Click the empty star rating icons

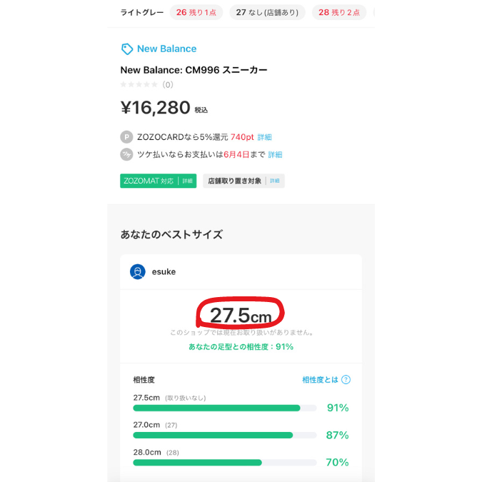(139, 84)
